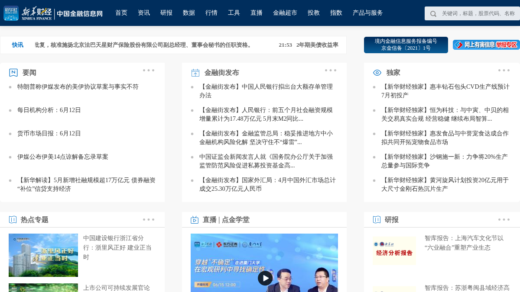Viewport: 520px width, 292px height.
Task: Open the 指数 nav item
Action: coord(336,13)
